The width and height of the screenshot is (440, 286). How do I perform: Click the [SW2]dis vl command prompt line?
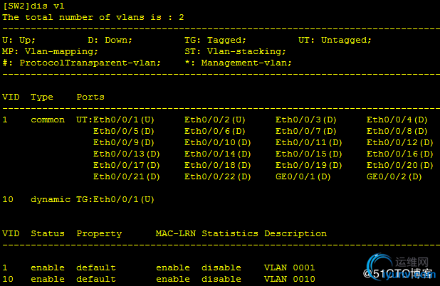click(33, 6)
